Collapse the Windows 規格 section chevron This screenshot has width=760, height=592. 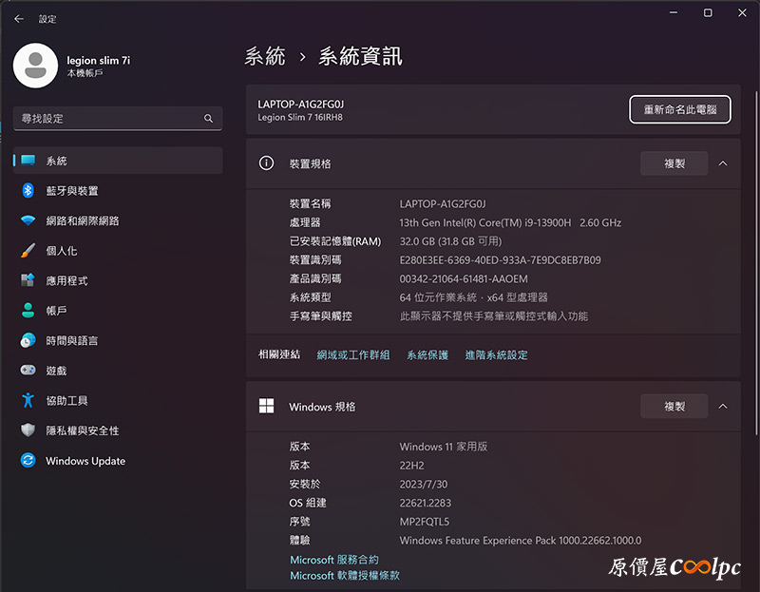coord(723,407)
